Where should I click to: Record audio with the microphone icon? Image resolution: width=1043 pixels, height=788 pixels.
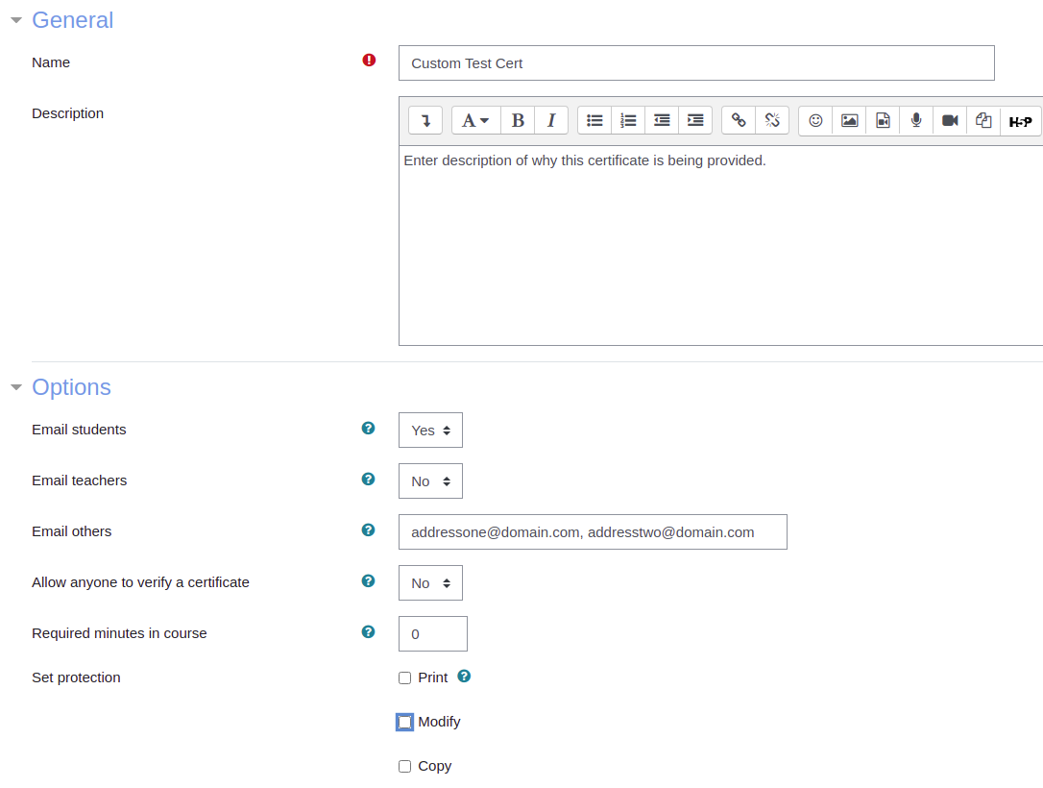click(x=916, y=120)
